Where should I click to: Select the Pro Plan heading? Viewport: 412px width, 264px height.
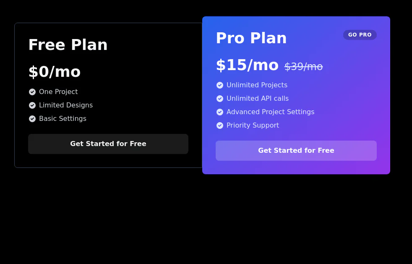point(251,38)
